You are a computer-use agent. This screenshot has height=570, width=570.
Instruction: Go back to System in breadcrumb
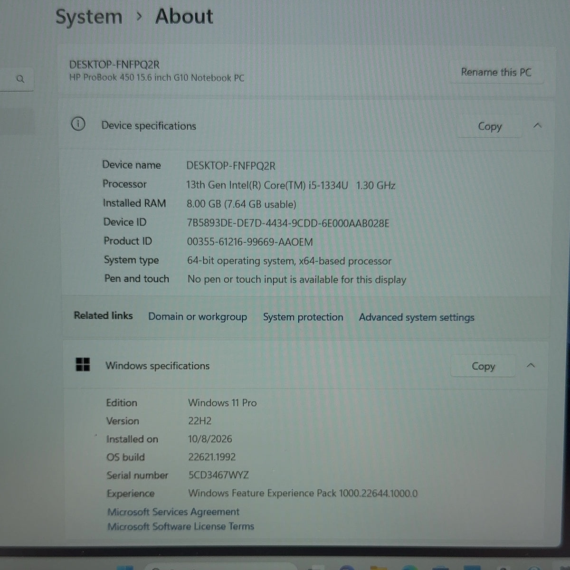[89, 17]
